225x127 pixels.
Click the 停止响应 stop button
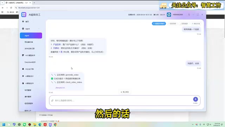(x=125, y=92)
